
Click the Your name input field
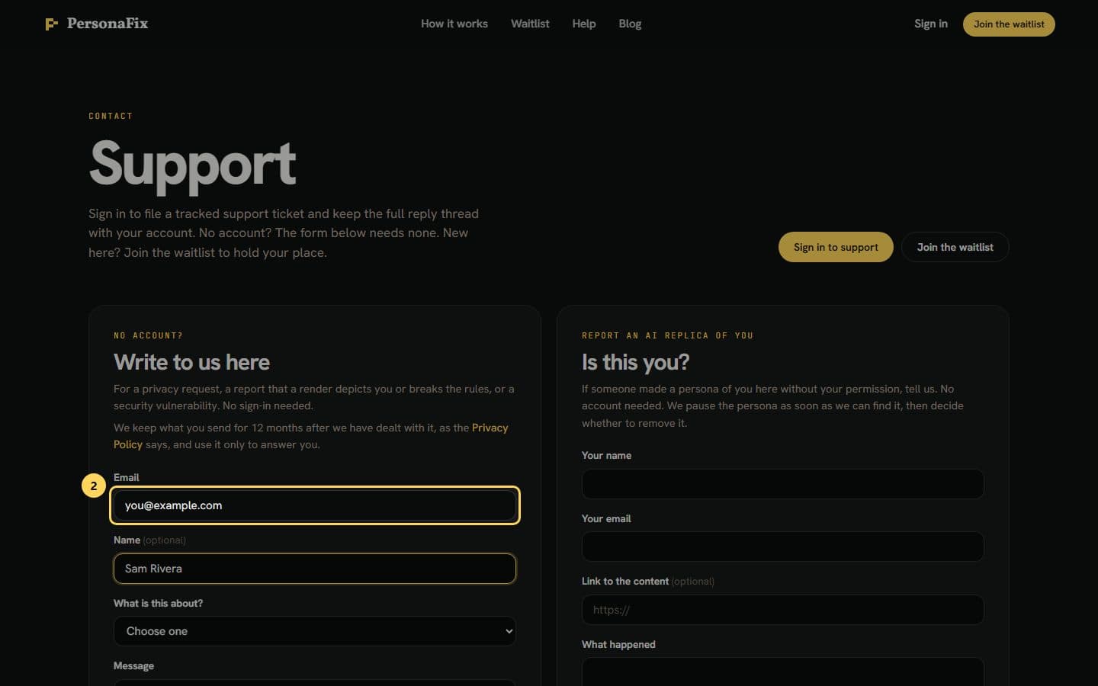coord(782,484)
